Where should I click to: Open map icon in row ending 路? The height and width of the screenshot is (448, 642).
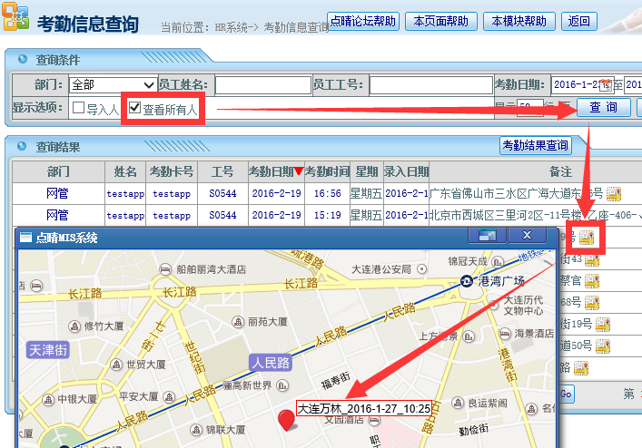pyautogui.click(x=581, y=368)
